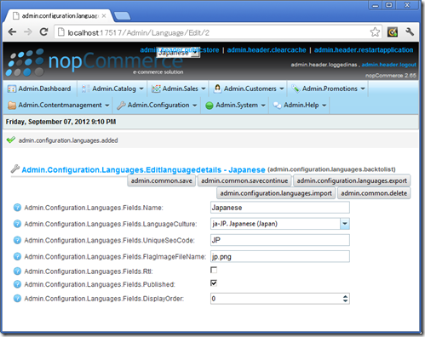425x337 pixels.
Task: Follow the admin.configuration.languages.backtolist link
Action: click(331, 169)
